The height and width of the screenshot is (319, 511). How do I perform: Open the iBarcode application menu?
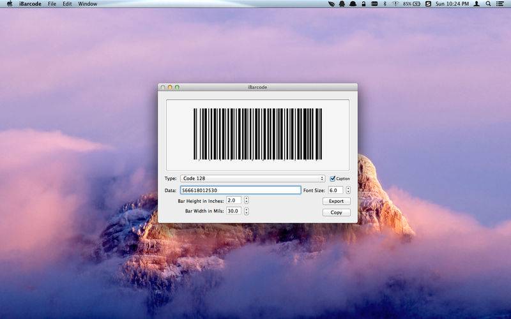pyautogui.click(x=30, y=4)
